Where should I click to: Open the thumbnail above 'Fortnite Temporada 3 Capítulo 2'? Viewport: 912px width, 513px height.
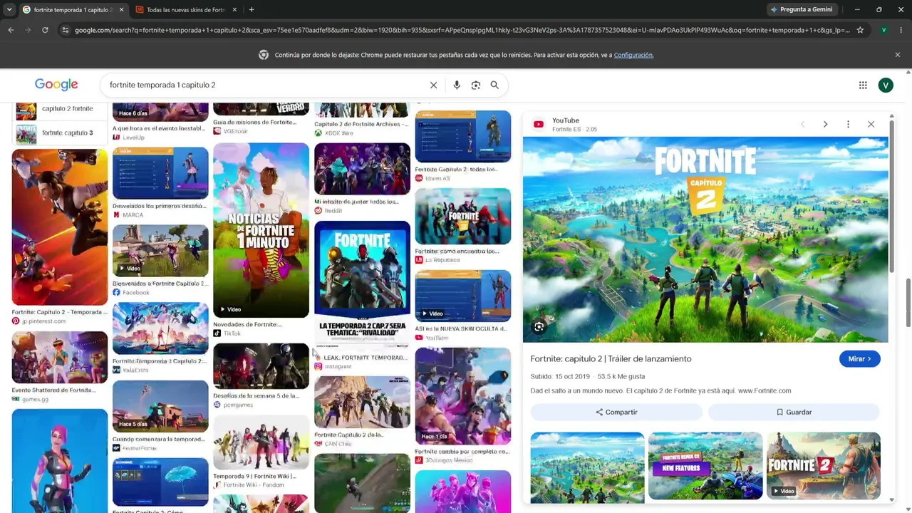(160, 328)
